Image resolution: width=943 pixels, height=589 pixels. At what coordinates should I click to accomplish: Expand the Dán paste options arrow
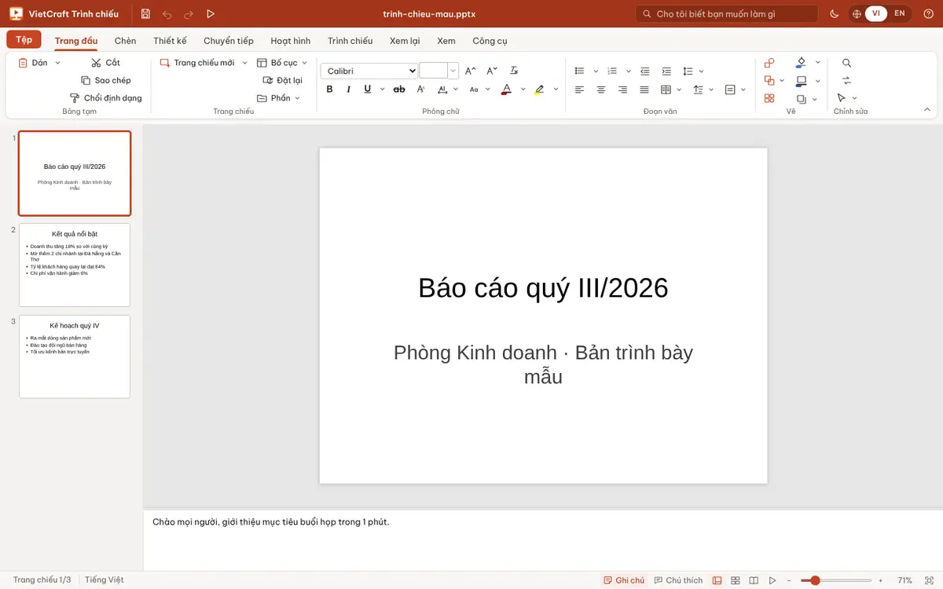pos(57,63)
